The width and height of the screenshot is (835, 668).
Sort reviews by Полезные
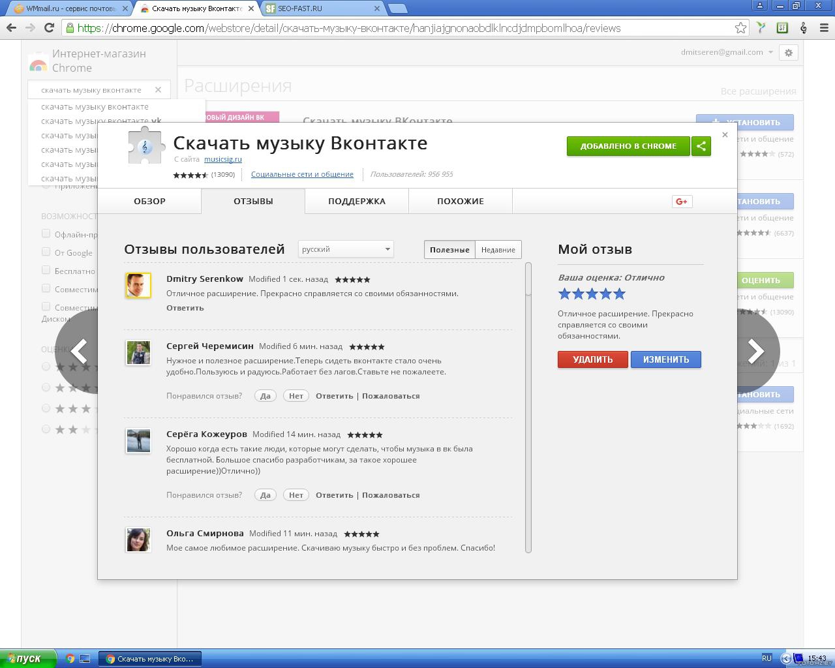(x=449, y=249)
